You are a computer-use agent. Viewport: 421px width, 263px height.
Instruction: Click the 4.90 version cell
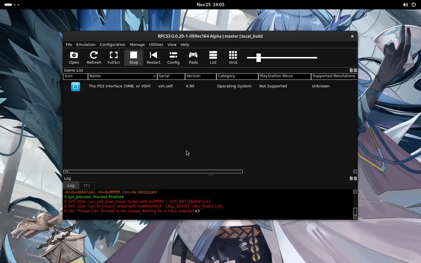point(190,86)
